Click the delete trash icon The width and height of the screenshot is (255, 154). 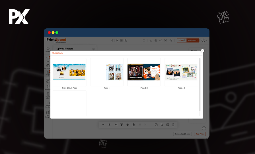(x=173, y=125)
